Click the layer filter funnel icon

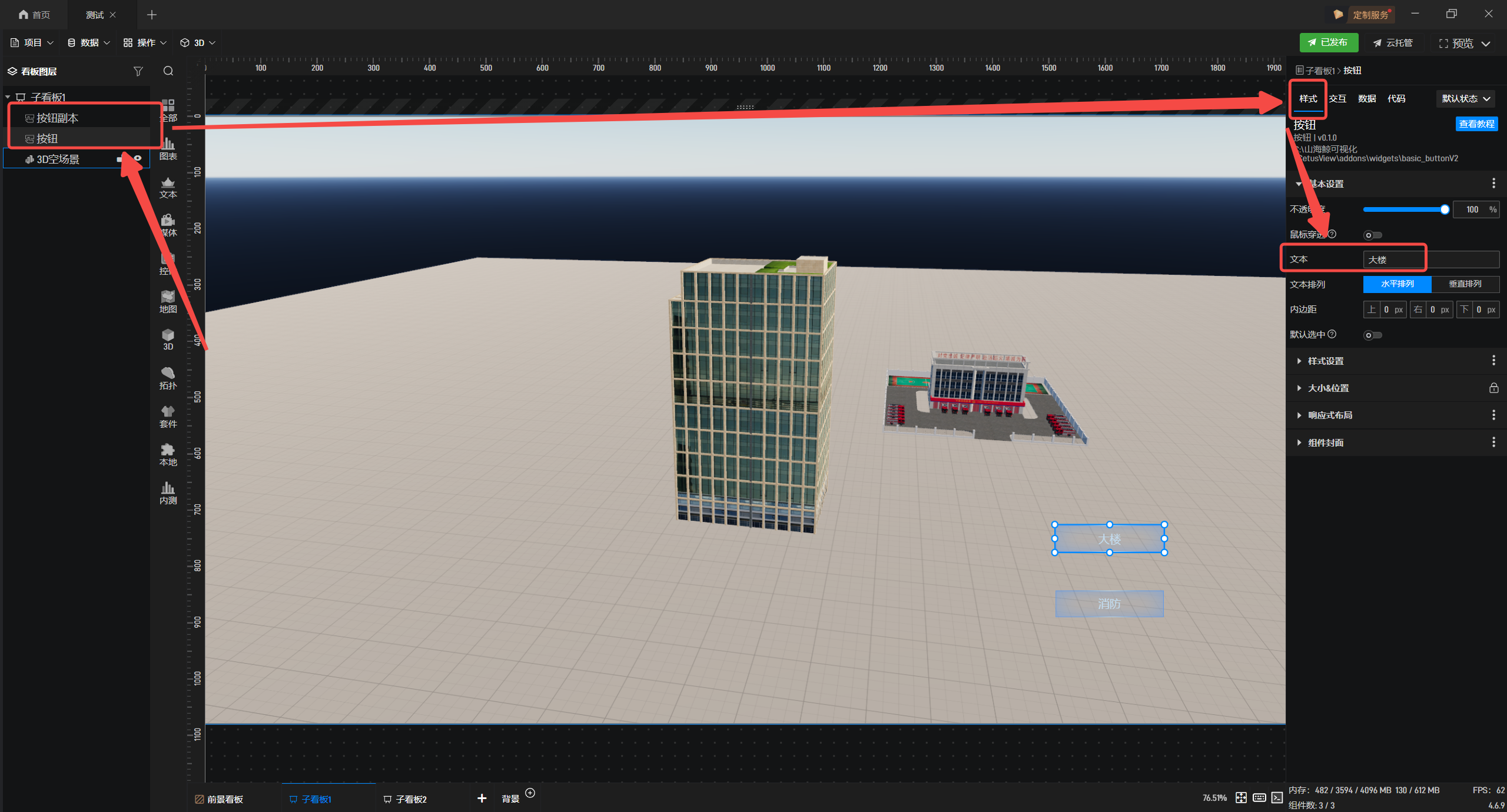coord(138,71)
